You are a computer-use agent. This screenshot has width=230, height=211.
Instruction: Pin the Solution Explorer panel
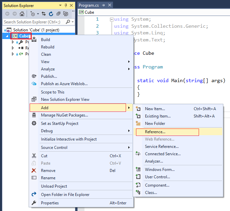tap(66, 6)
